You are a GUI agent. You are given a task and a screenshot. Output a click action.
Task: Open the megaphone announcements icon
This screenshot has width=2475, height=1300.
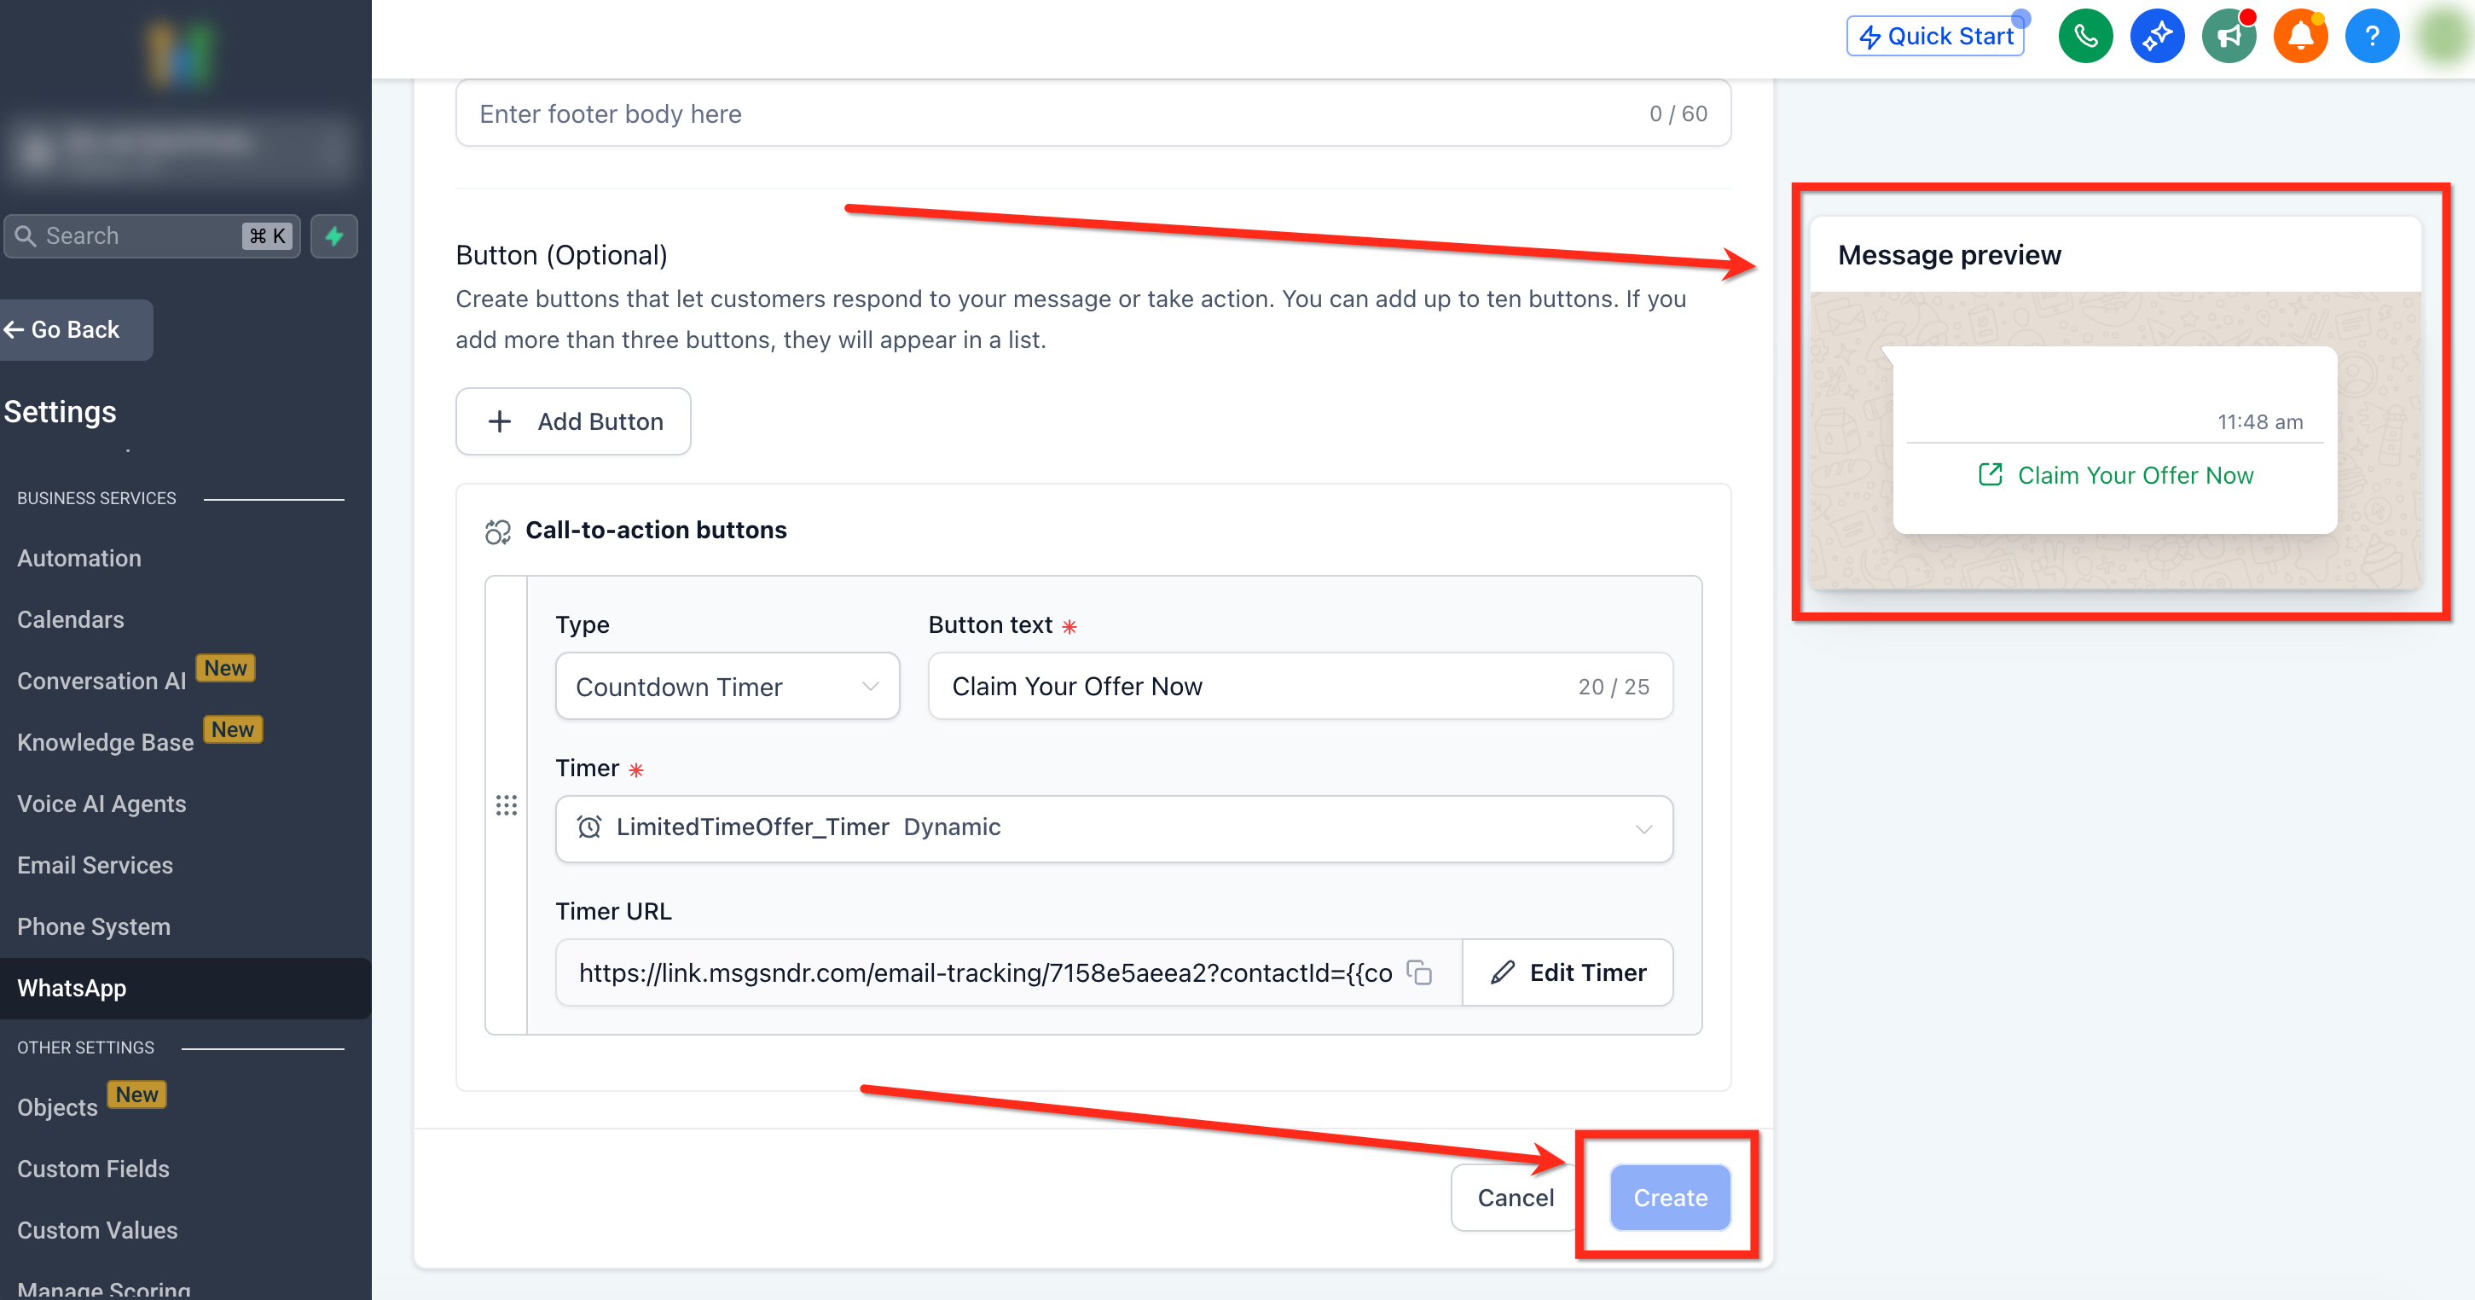pos(2228,37)
